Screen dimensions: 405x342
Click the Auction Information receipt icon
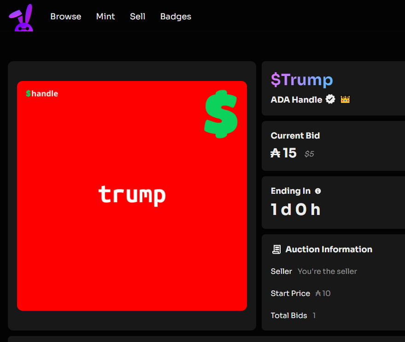click(x=276, y=249)
